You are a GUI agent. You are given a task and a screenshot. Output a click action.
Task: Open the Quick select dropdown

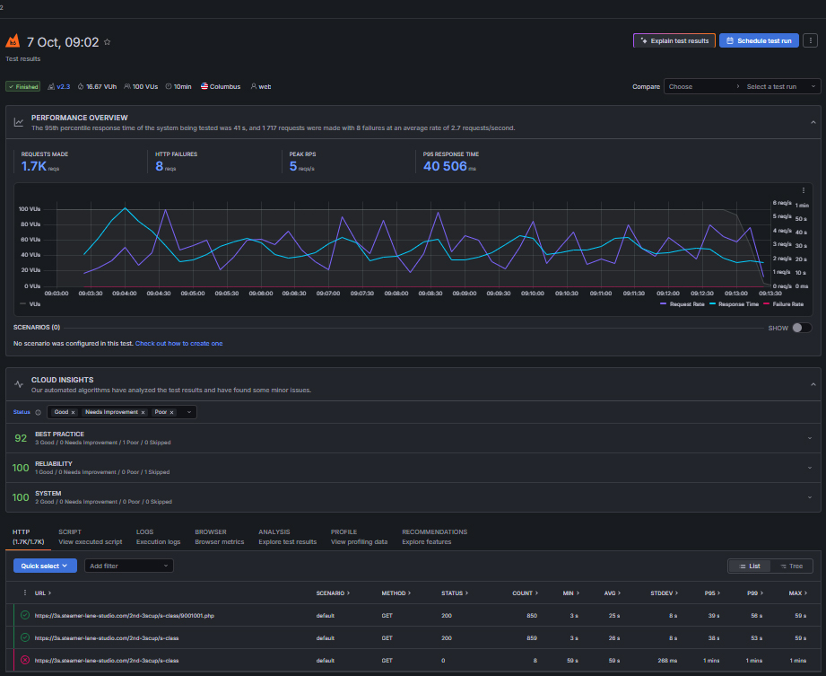45,566
